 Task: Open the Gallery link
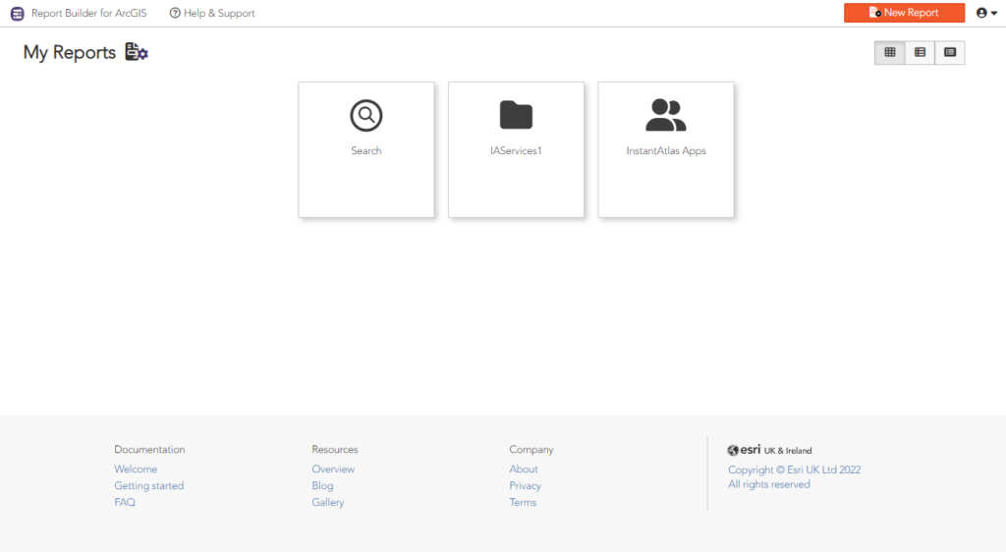tap(328, 503)
